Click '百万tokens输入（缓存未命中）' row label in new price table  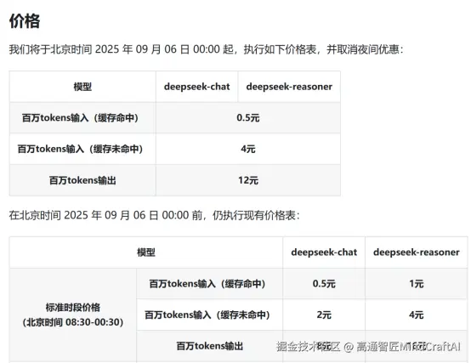coord(80,149)
